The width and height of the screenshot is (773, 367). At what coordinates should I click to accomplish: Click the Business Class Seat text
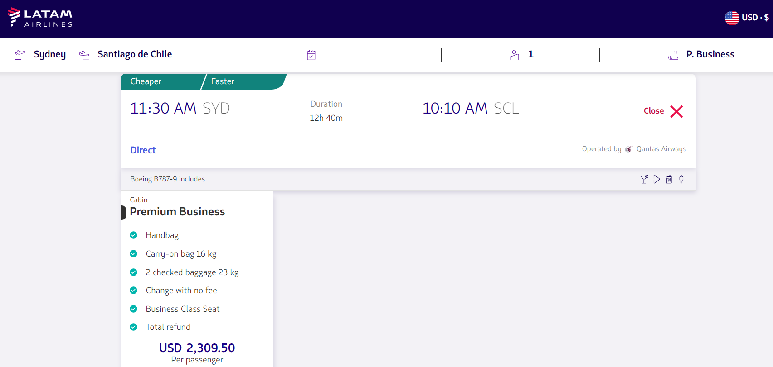point(183,309)
